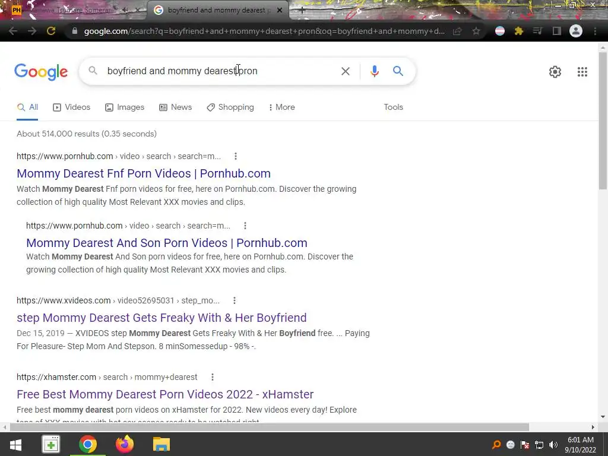608x456 pixels.
Task: Select the All results tab
Action: (x=27, y=107)
